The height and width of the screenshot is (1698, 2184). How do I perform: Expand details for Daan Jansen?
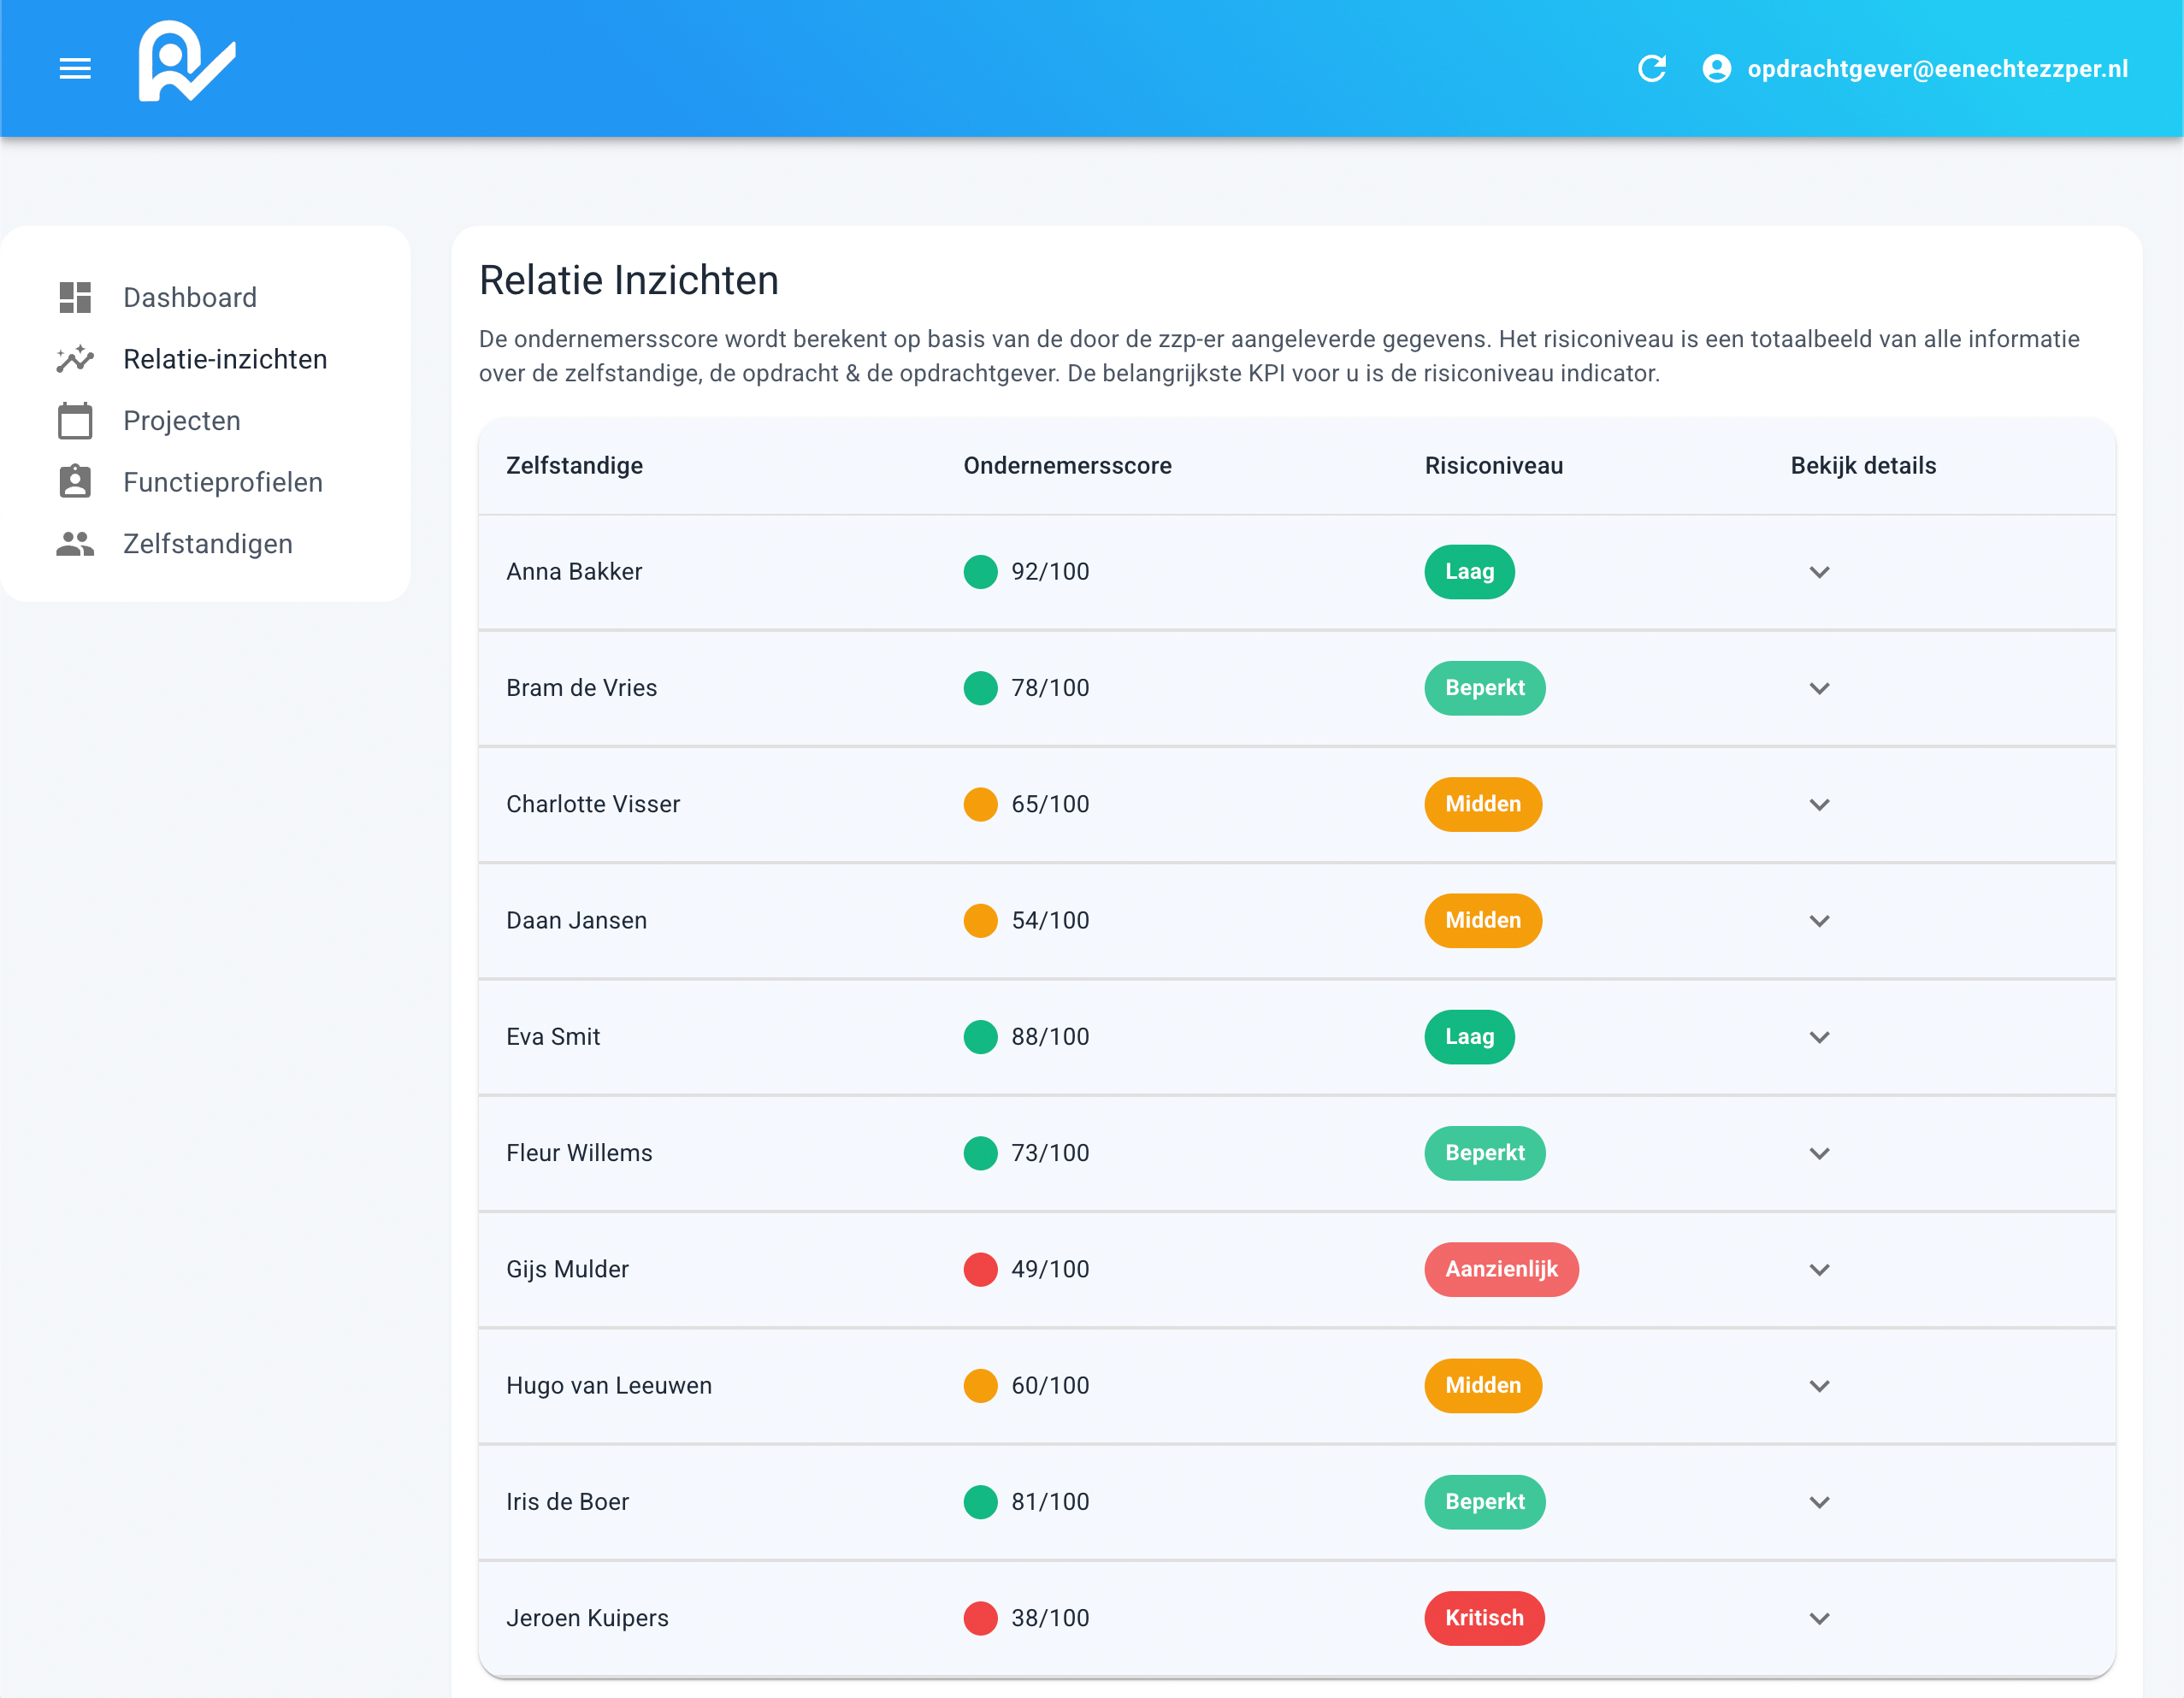point(1819,921)
